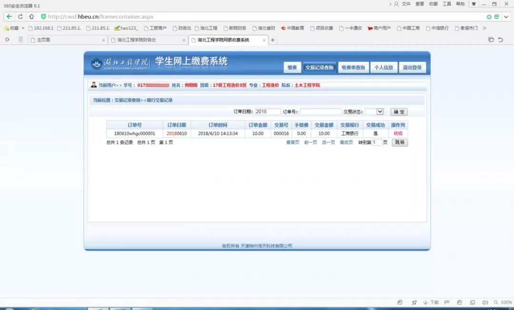Open the address bar history dropdown

tap(506, 16)
